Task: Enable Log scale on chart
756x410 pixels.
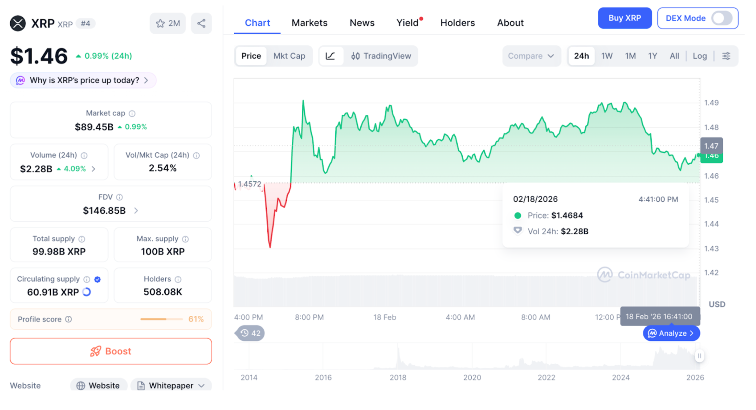Action: 700,56
